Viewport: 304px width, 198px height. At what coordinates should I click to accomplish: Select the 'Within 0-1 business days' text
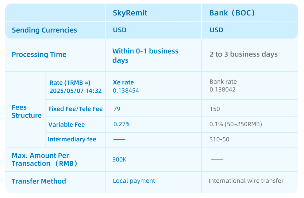[x=145, y=55]
